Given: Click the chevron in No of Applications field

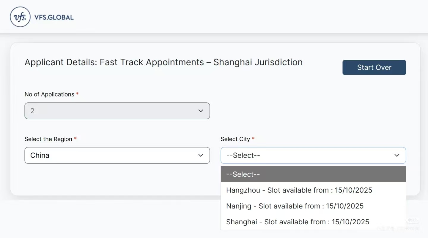Looking at the screenshot, I should click(x=201, y=111).
